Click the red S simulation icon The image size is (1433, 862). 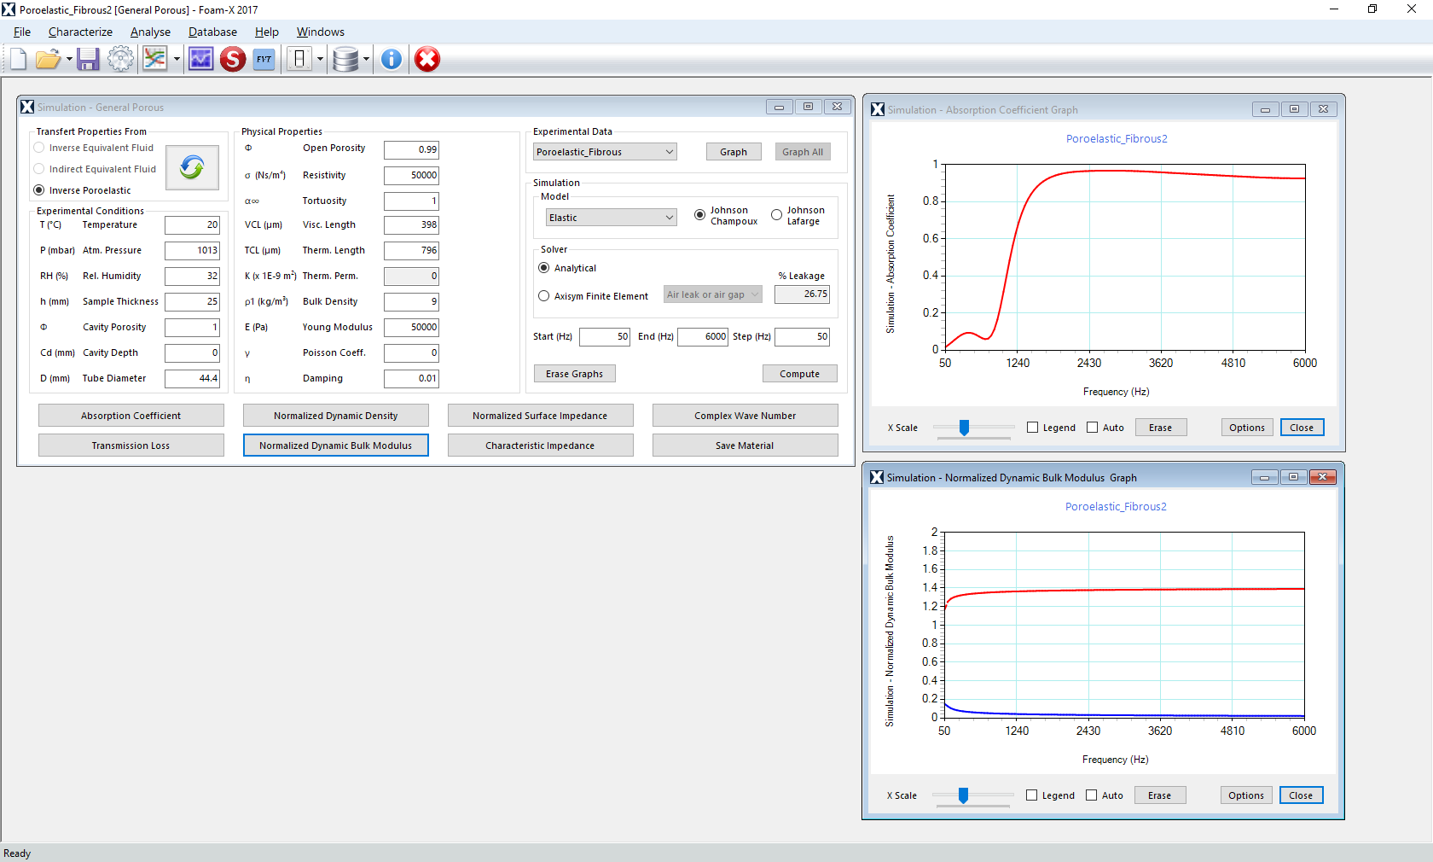232,60
